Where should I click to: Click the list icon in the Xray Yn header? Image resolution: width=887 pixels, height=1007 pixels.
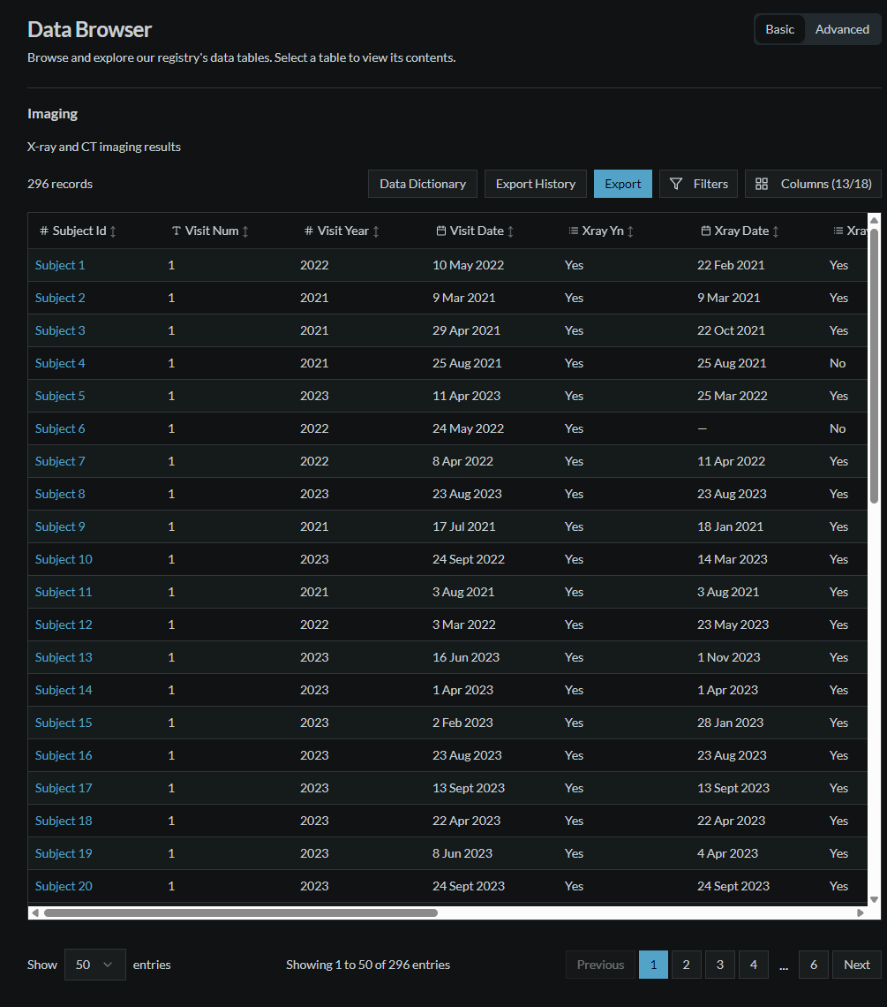(x=573, y=231)
